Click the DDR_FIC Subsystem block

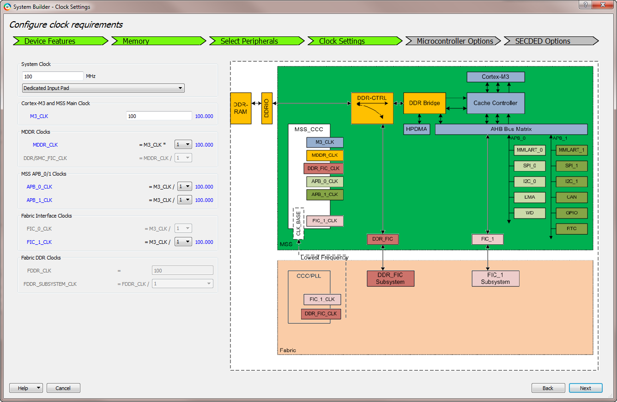tap(390, 278)
